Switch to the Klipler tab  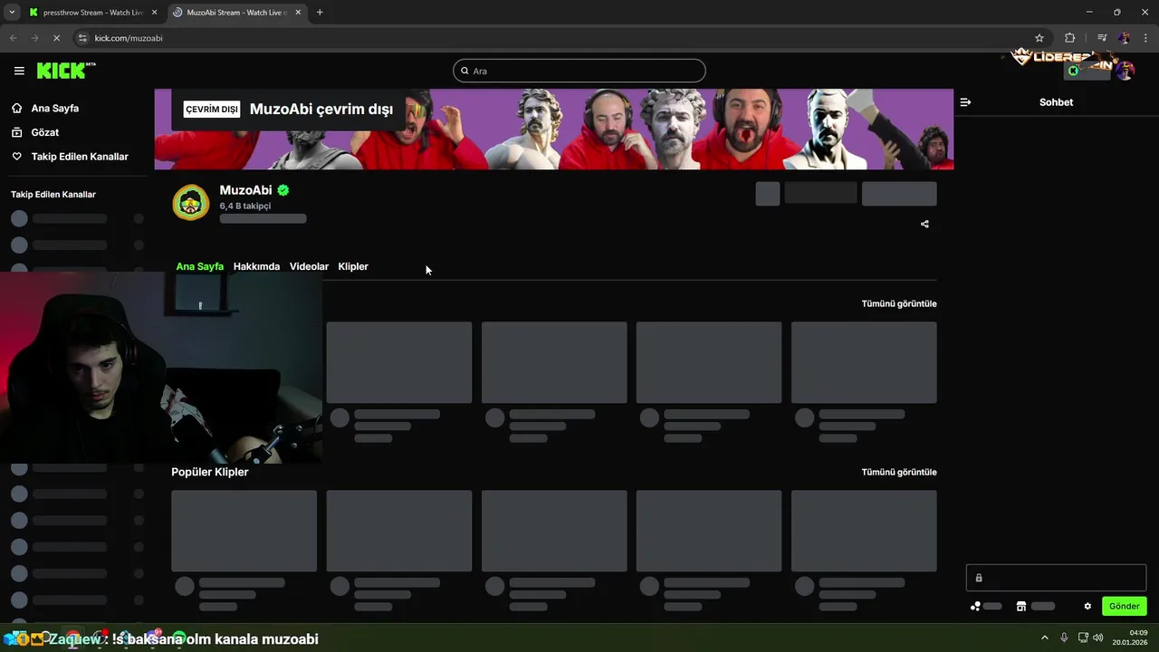(353, 266)
